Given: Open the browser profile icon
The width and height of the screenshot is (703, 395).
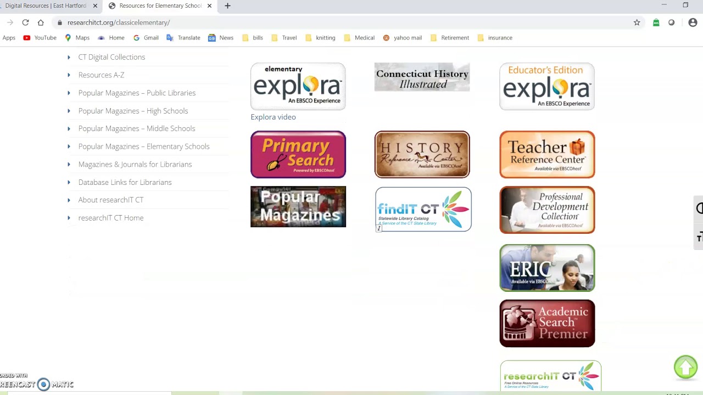Looking at the screenshot, I should point(693,22).
